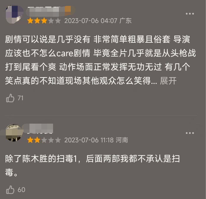Open the review text starting with 剧情可以说
This screenshot has width=206, height=199.
(100, 60)
